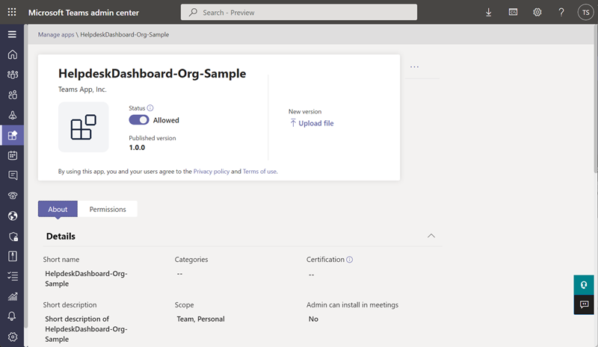Open the Policy packages sidebar icon
This screenshot has width=598, height=347.
(12, 257)
